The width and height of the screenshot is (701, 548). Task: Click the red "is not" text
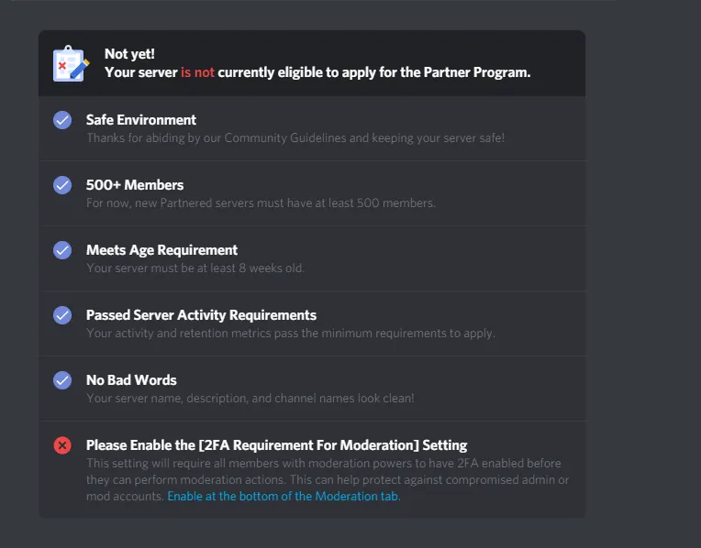(x=196, y=72)
